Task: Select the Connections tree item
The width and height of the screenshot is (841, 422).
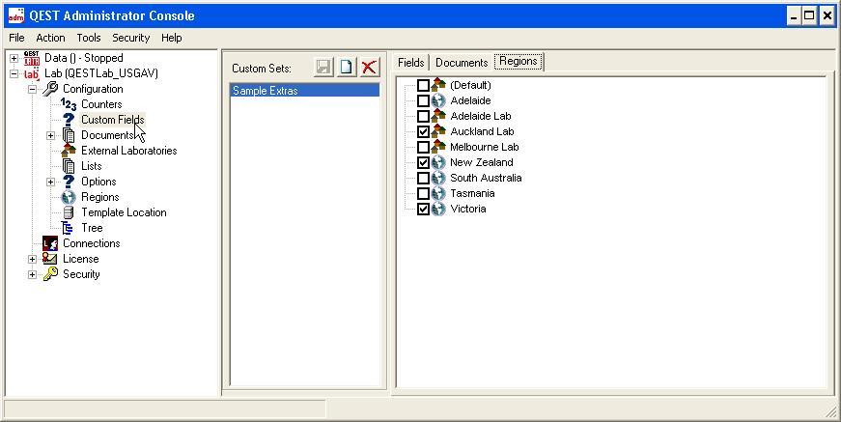Action: 91,243
